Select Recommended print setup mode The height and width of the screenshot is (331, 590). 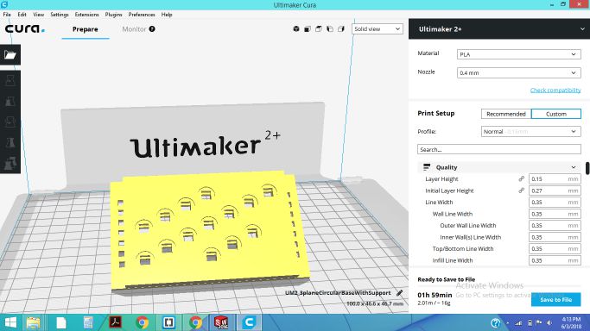(505, 114)
